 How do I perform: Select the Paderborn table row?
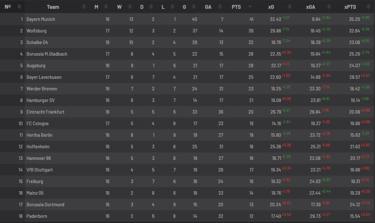[188, 216]
